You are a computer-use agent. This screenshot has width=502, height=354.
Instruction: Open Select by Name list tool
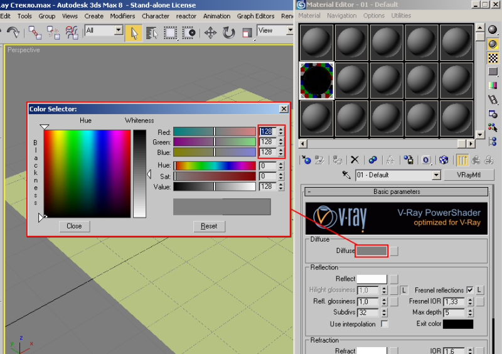[x=152, y=33]
